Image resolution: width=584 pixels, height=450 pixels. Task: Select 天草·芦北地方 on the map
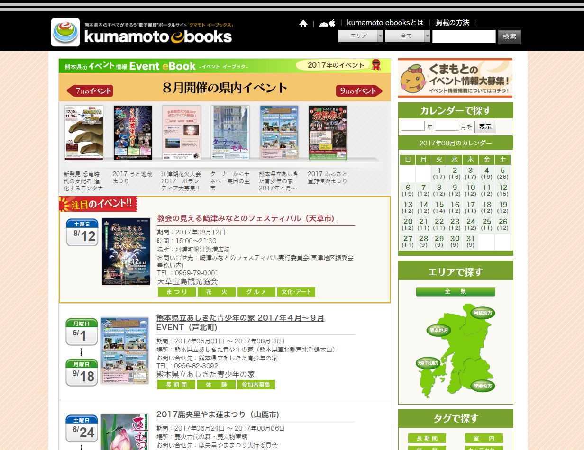click(428, 364)
